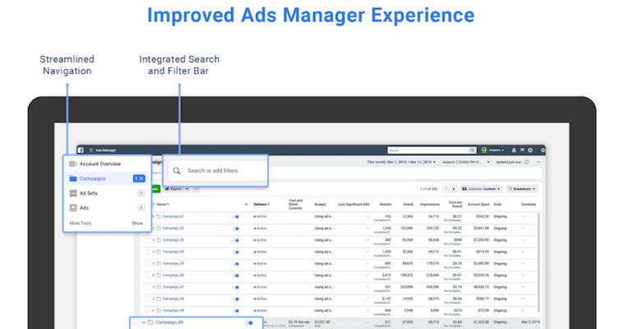The width and height of the screenshot is (625, 329).
Task: Click the magnifier icon in the filter bar
Action: coord(176,171)
